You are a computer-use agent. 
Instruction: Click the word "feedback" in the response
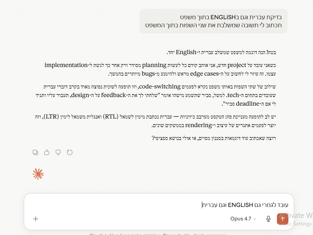click(113, 95)
